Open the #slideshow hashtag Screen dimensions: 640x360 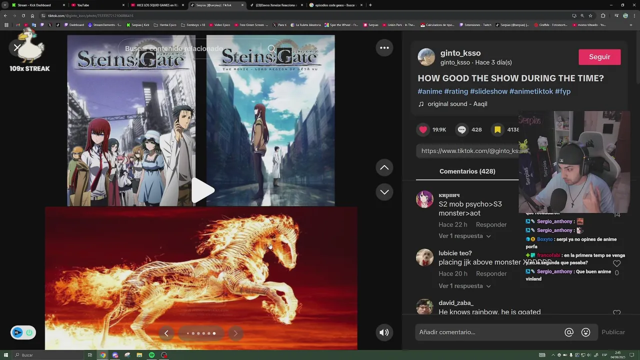(x=488, y=91)
